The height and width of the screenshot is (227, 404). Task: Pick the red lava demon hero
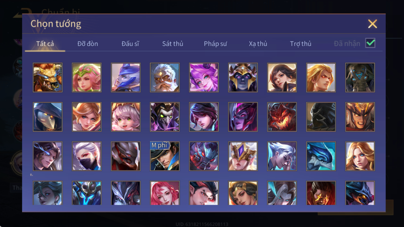point(282,117)
